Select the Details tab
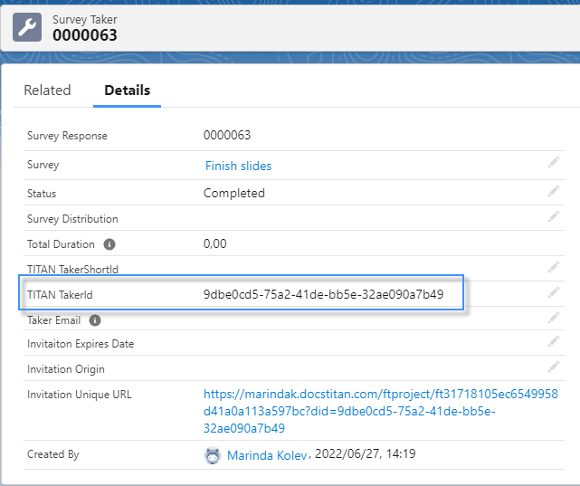The height and width of the screenshot is (486, 580). click(x=127, y=91)
